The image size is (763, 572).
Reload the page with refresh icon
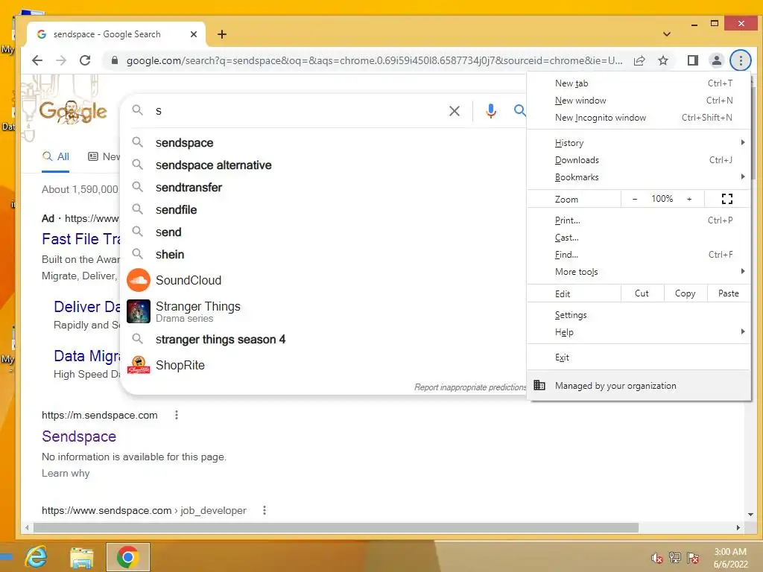click(85, 60)
